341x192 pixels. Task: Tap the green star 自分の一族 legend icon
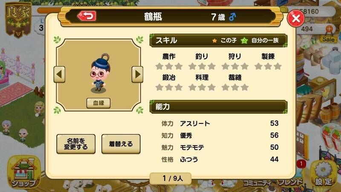(x=244, y=40)
